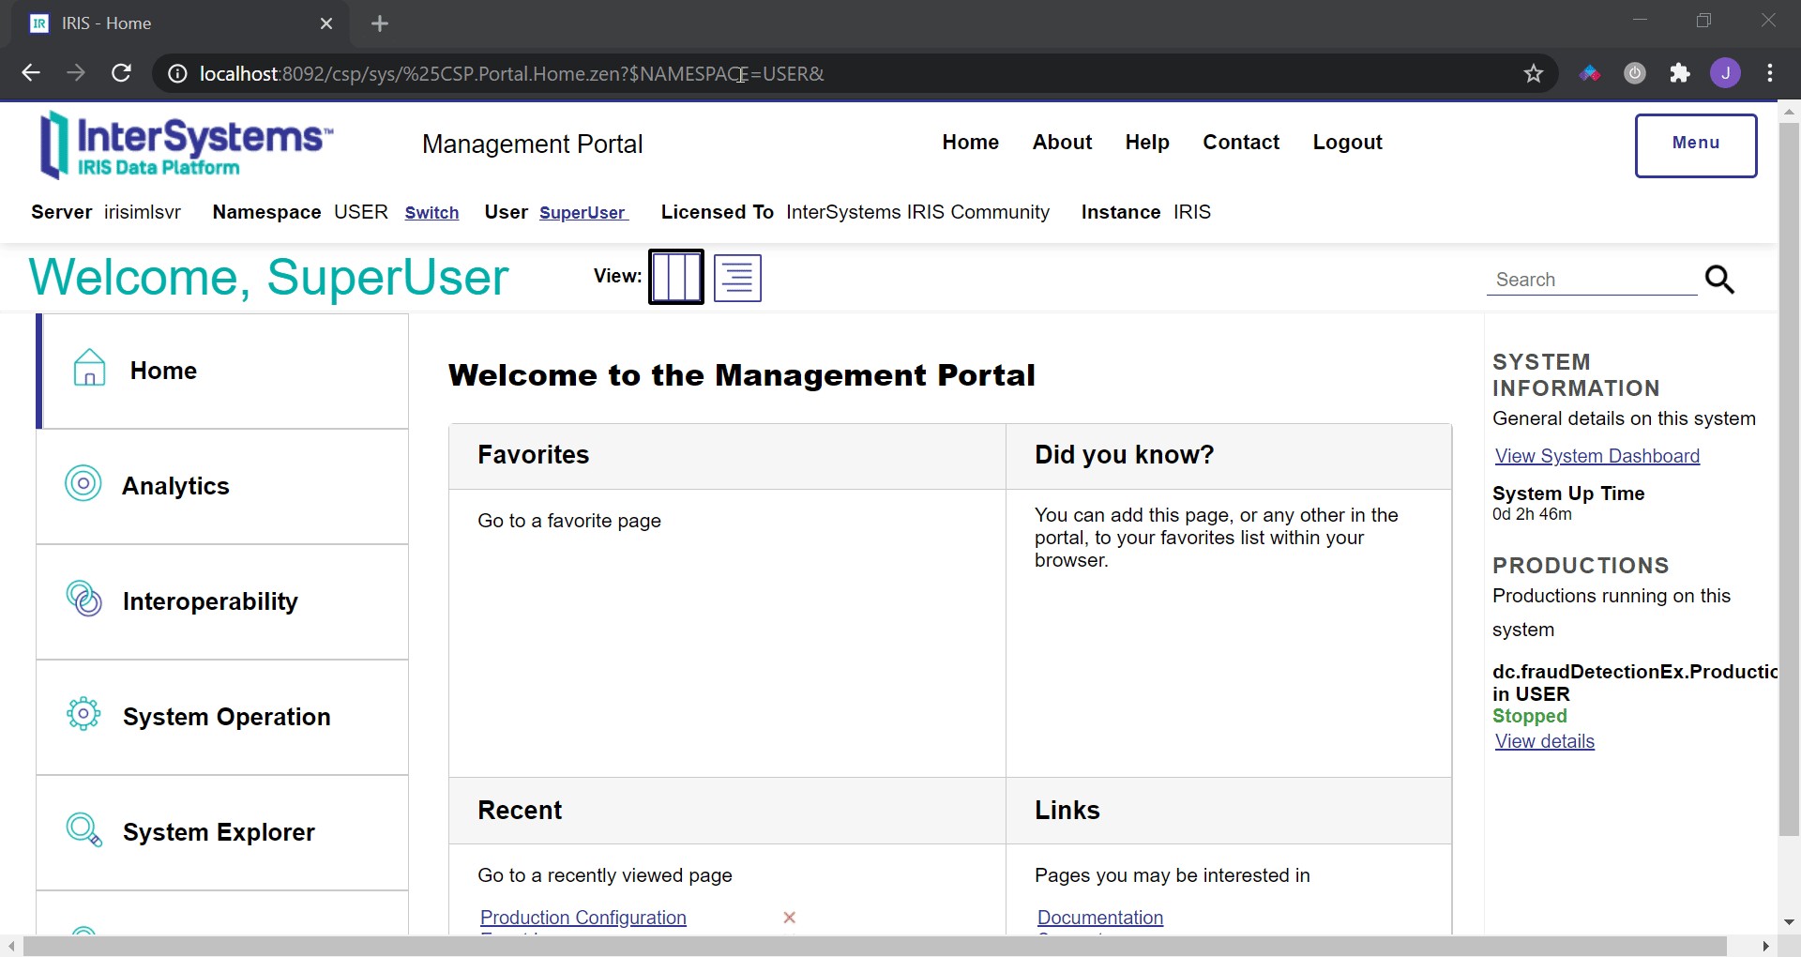Click the Search input field
Image resolution: width=1801 pixels, height=957 pixels.
pyautogui.click(x=1591, y=280)
